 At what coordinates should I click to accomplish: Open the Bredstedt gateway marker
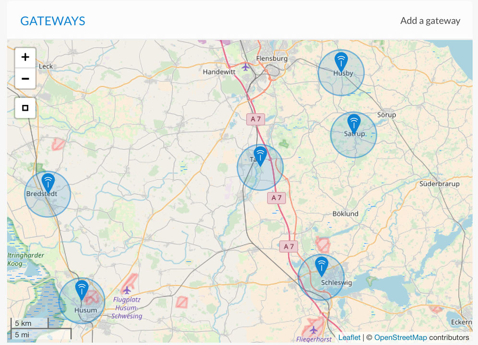click(x=48, y=183)
